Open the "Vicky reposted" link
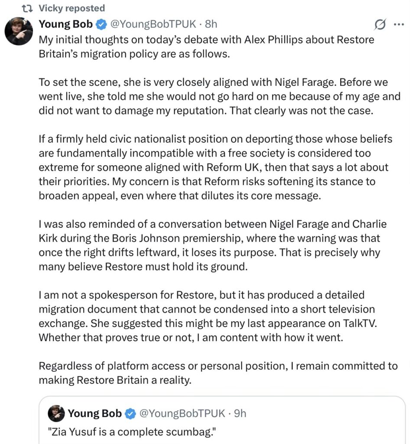410x444 pixels. pyautogui.click(x=72, y=8)
